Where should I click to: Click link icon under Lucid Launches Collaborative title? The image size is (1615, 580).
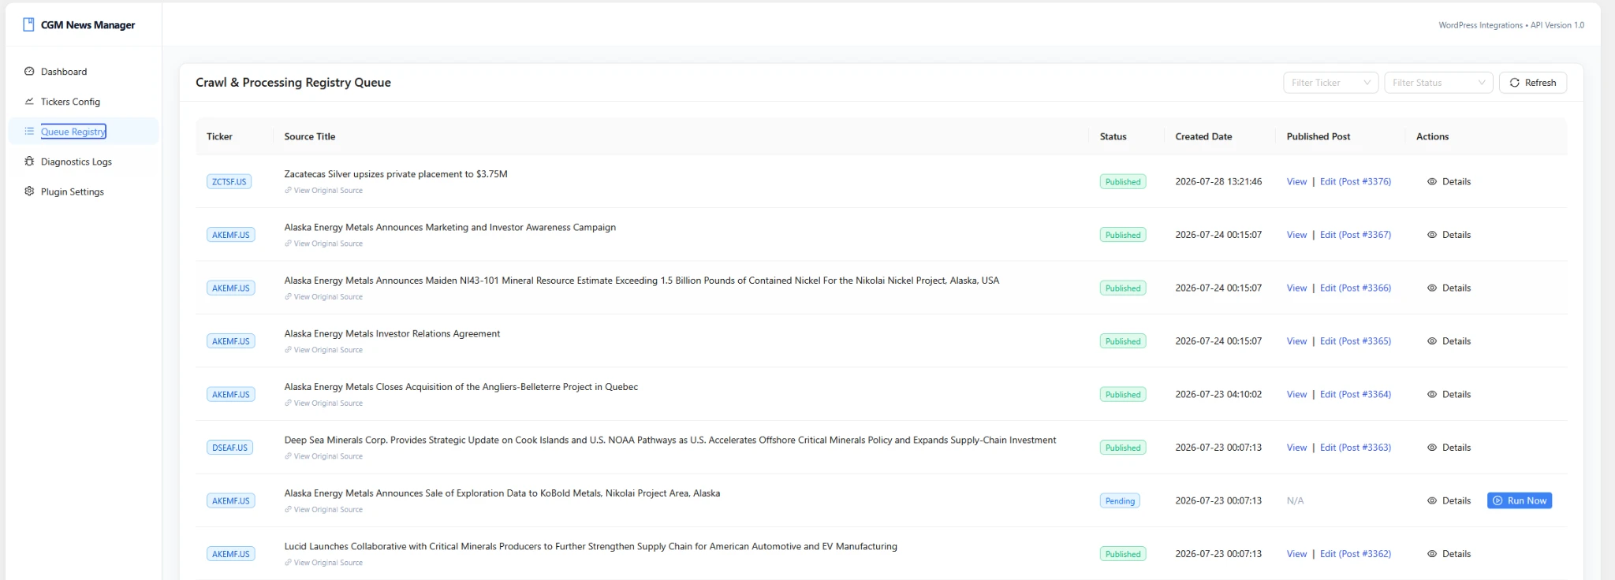[x=288, y=563]
